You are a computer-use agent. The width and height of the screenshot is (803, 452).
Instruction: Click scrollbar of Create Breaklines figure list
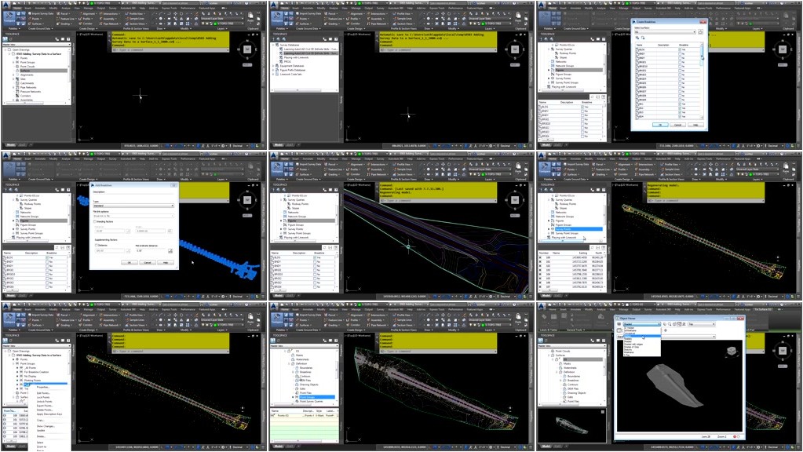(x=702, y=81)
